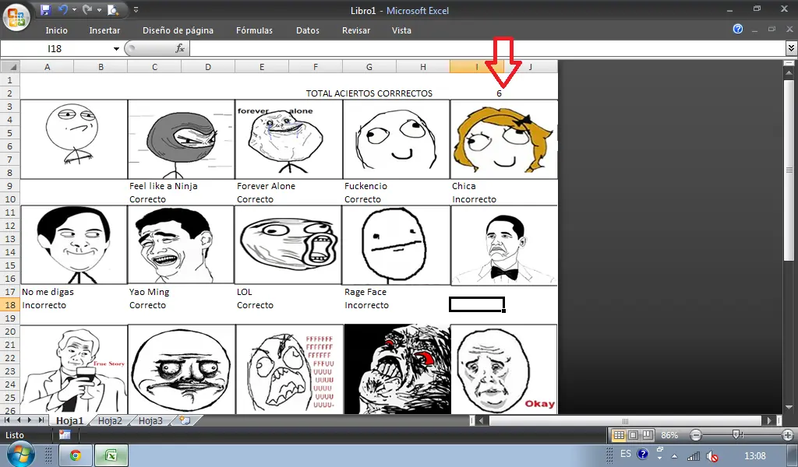Select row 2 header

pyautogui.click(x=9, y=93)
